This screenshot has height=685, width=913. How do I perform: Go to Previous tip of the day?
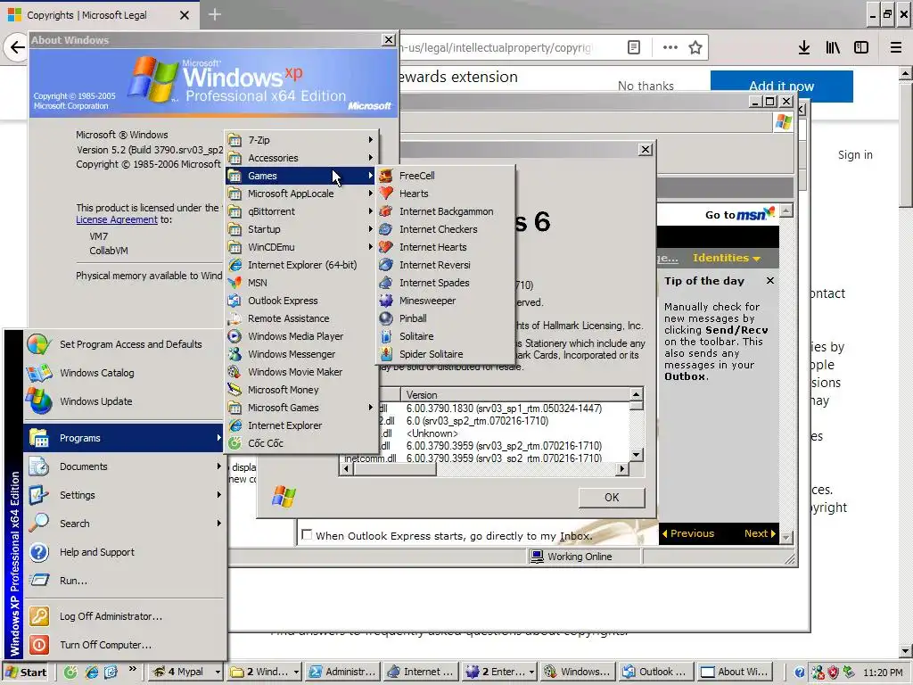click(x=687, y=533)
